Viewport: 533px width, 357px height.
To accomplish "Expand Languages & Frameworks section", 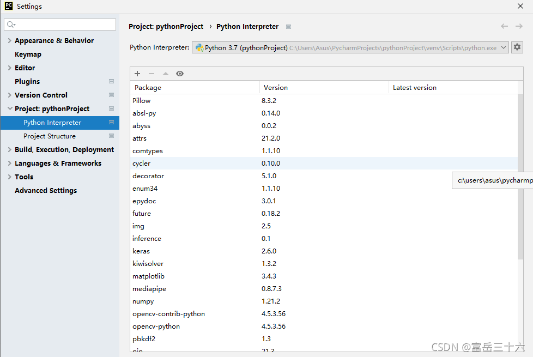I will pyautogui.click(x=9, y=163).
